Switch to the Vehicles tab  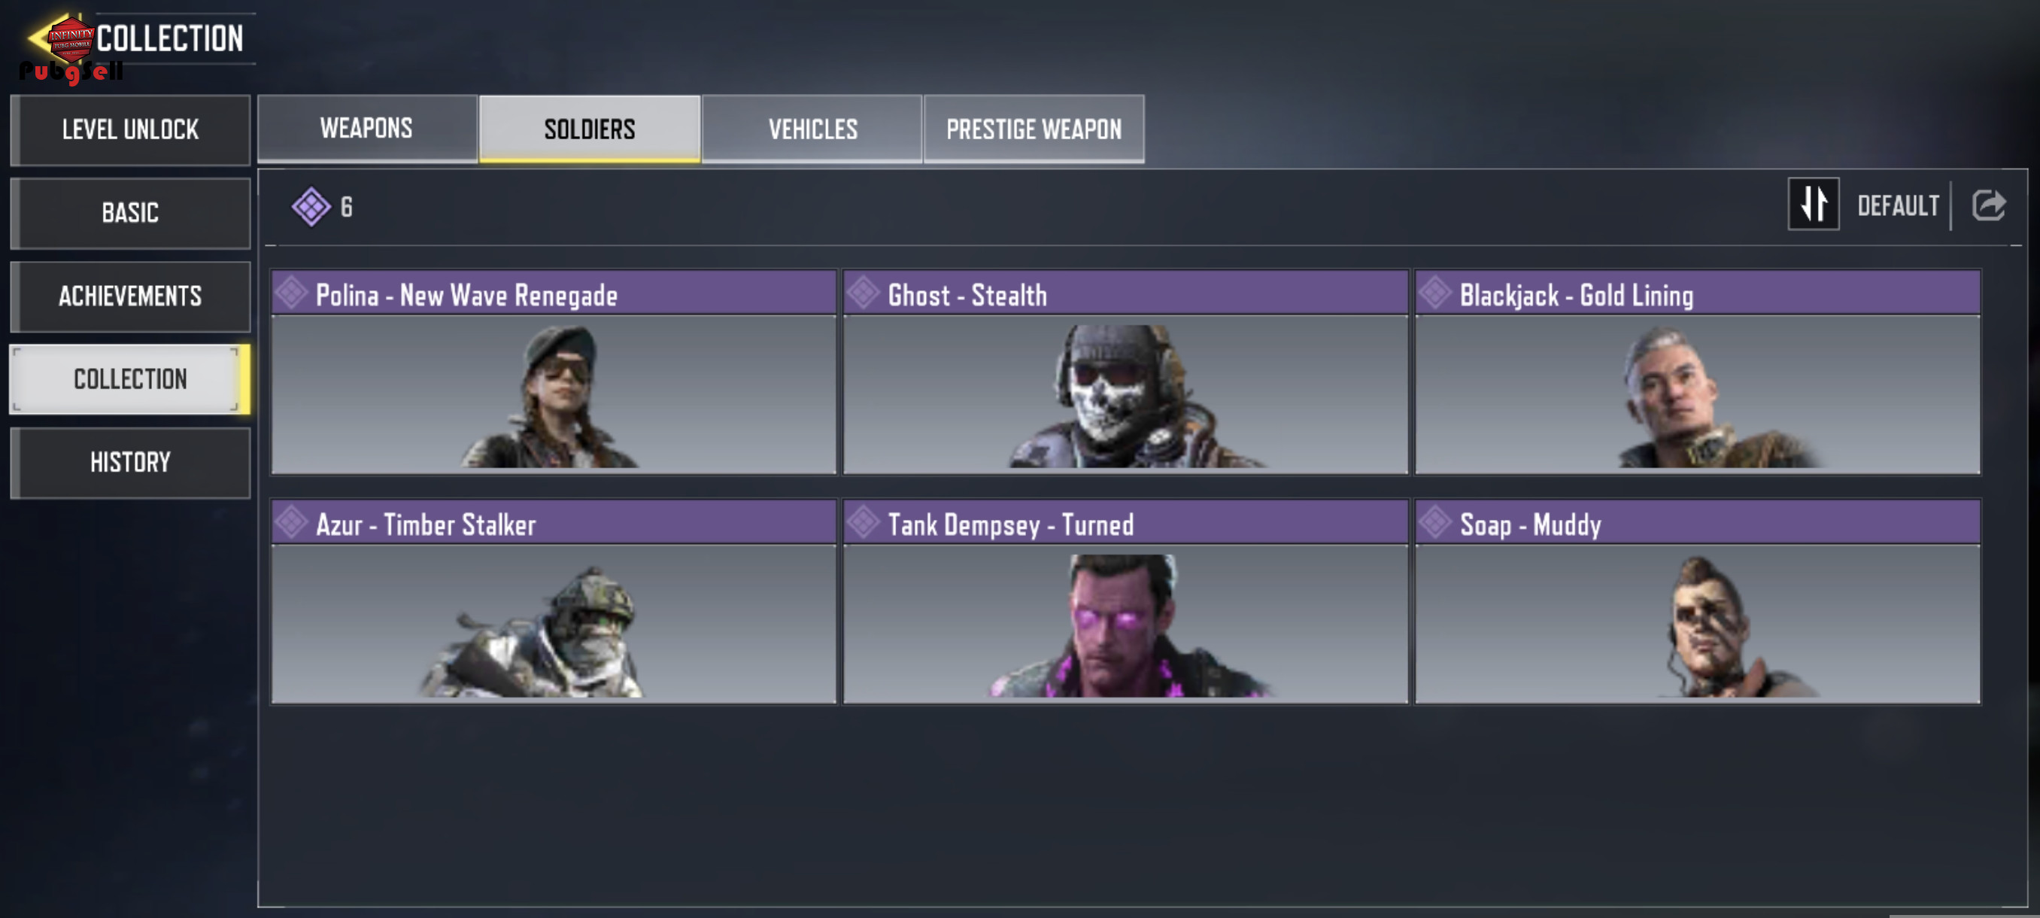pyautogui.click(x=812, y=129)
